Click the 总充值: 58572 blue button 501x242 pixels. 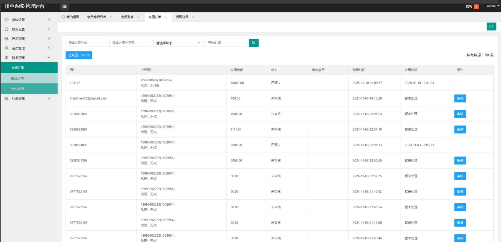79,55
